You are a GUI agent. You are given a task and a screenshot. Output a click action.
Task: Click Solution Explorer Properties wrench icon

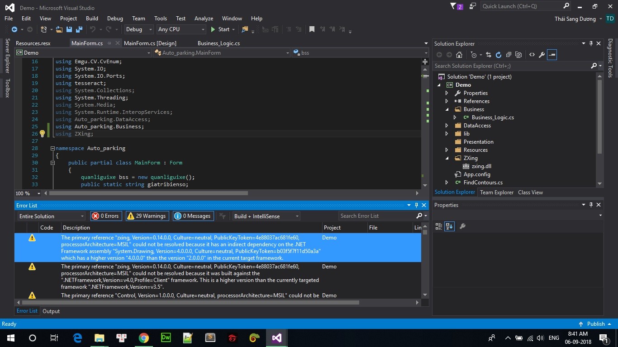click(x=542, y=55)
